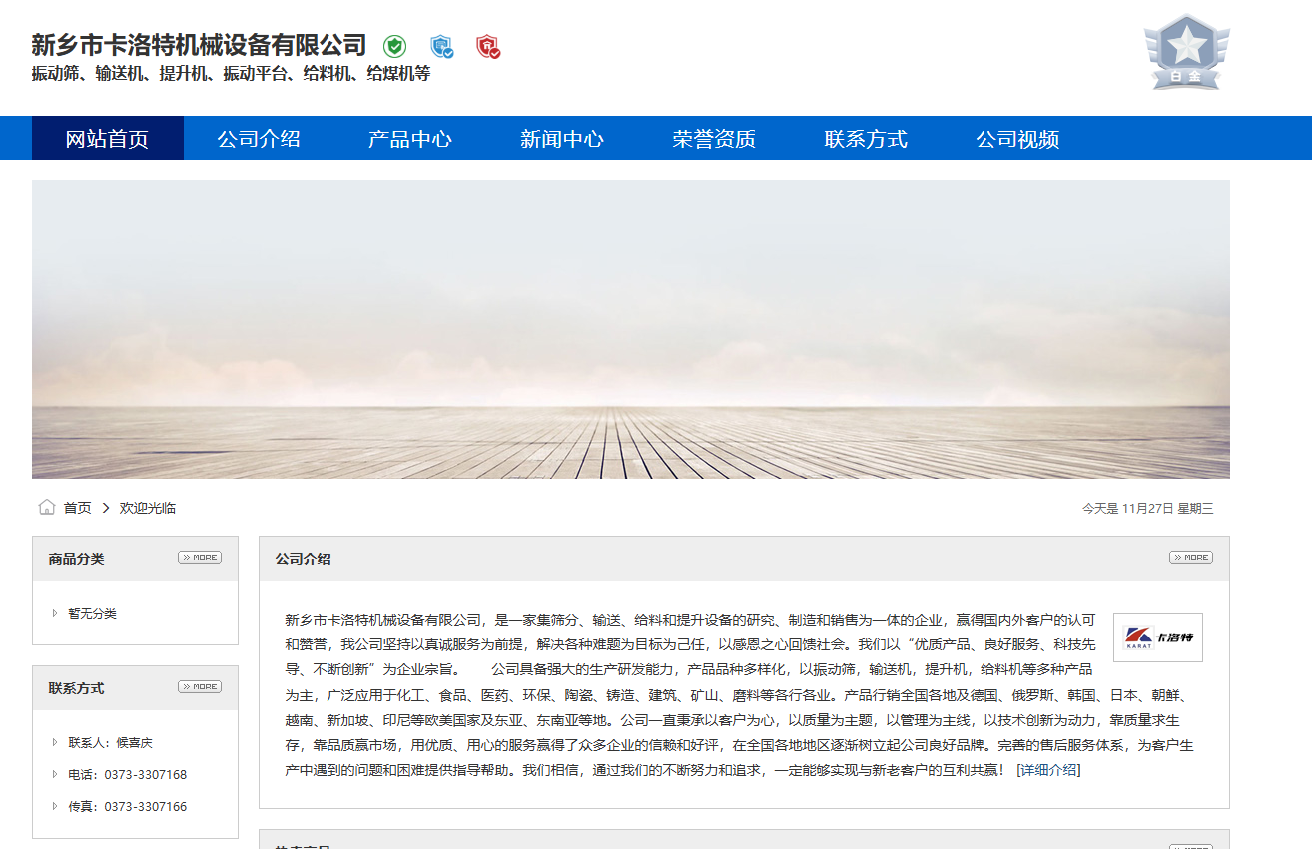Viewport: 1312px width, 849px height.
Task: Click MORE icon in 商品分类 panel
Action: [200, 558]
